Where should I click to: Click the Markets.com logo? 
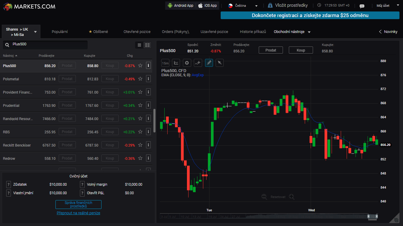pos(29,6)
